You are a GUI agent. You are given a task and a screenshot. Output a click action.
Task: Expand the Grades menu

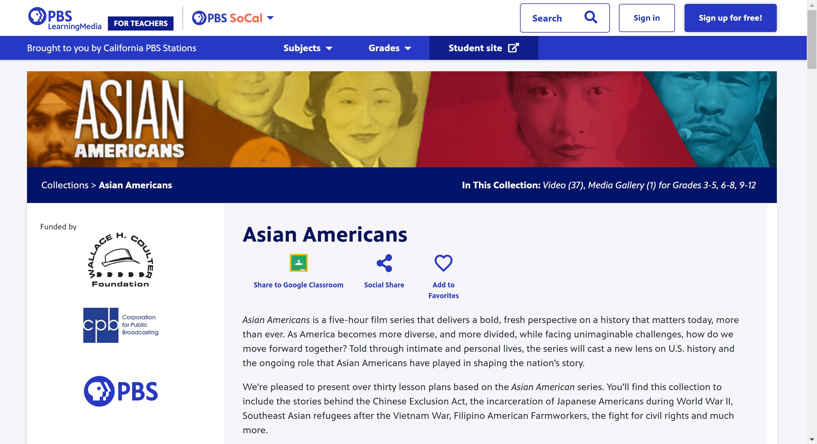390,48
